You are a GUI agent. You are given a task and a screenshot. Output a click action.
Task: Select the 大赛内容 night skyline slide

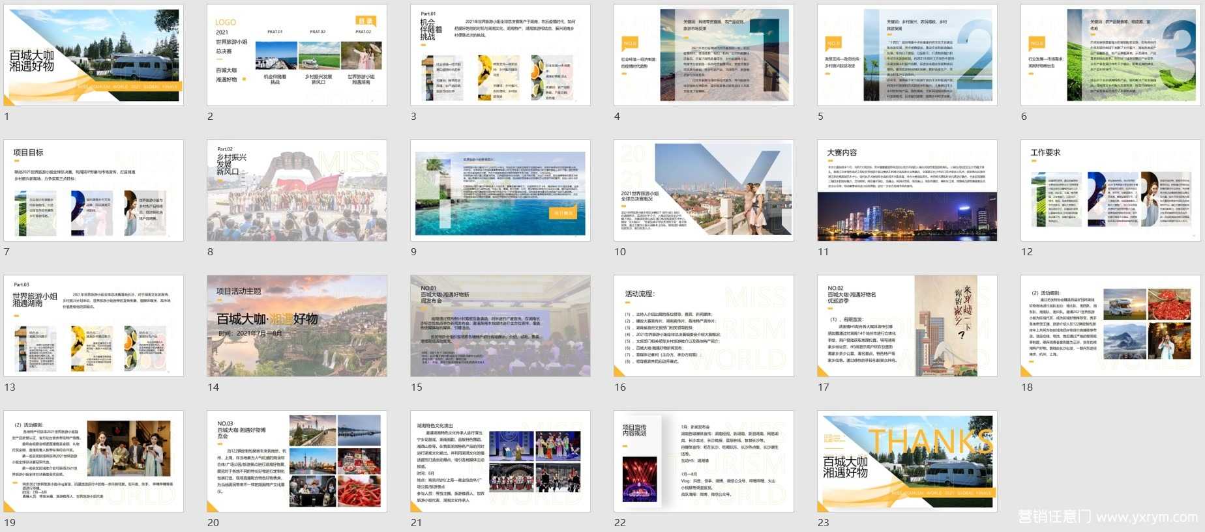(x=907, y=190)
